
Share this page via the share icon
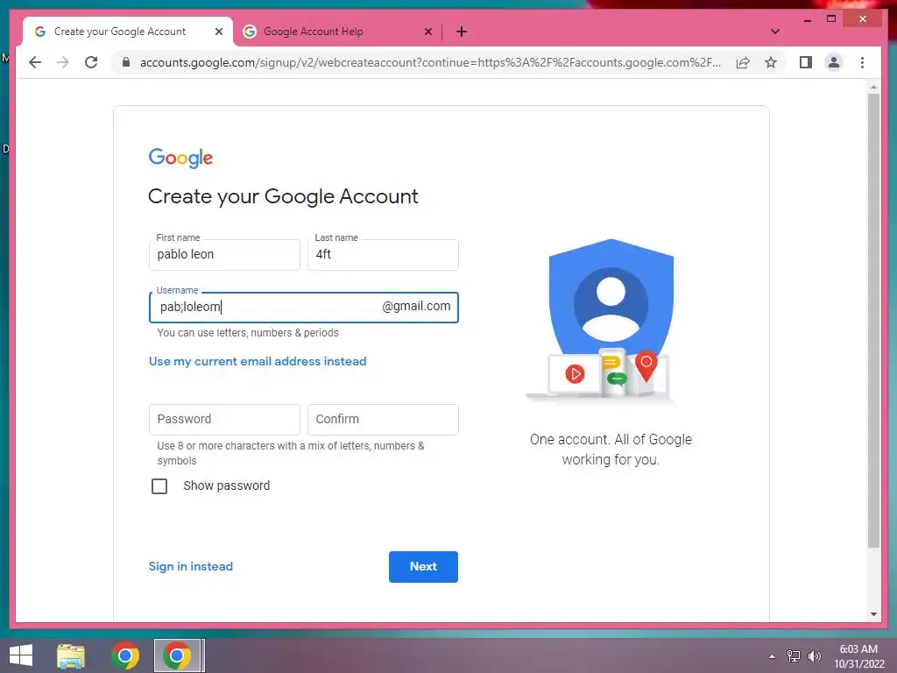pyautogui.click(x=743, y=62)
